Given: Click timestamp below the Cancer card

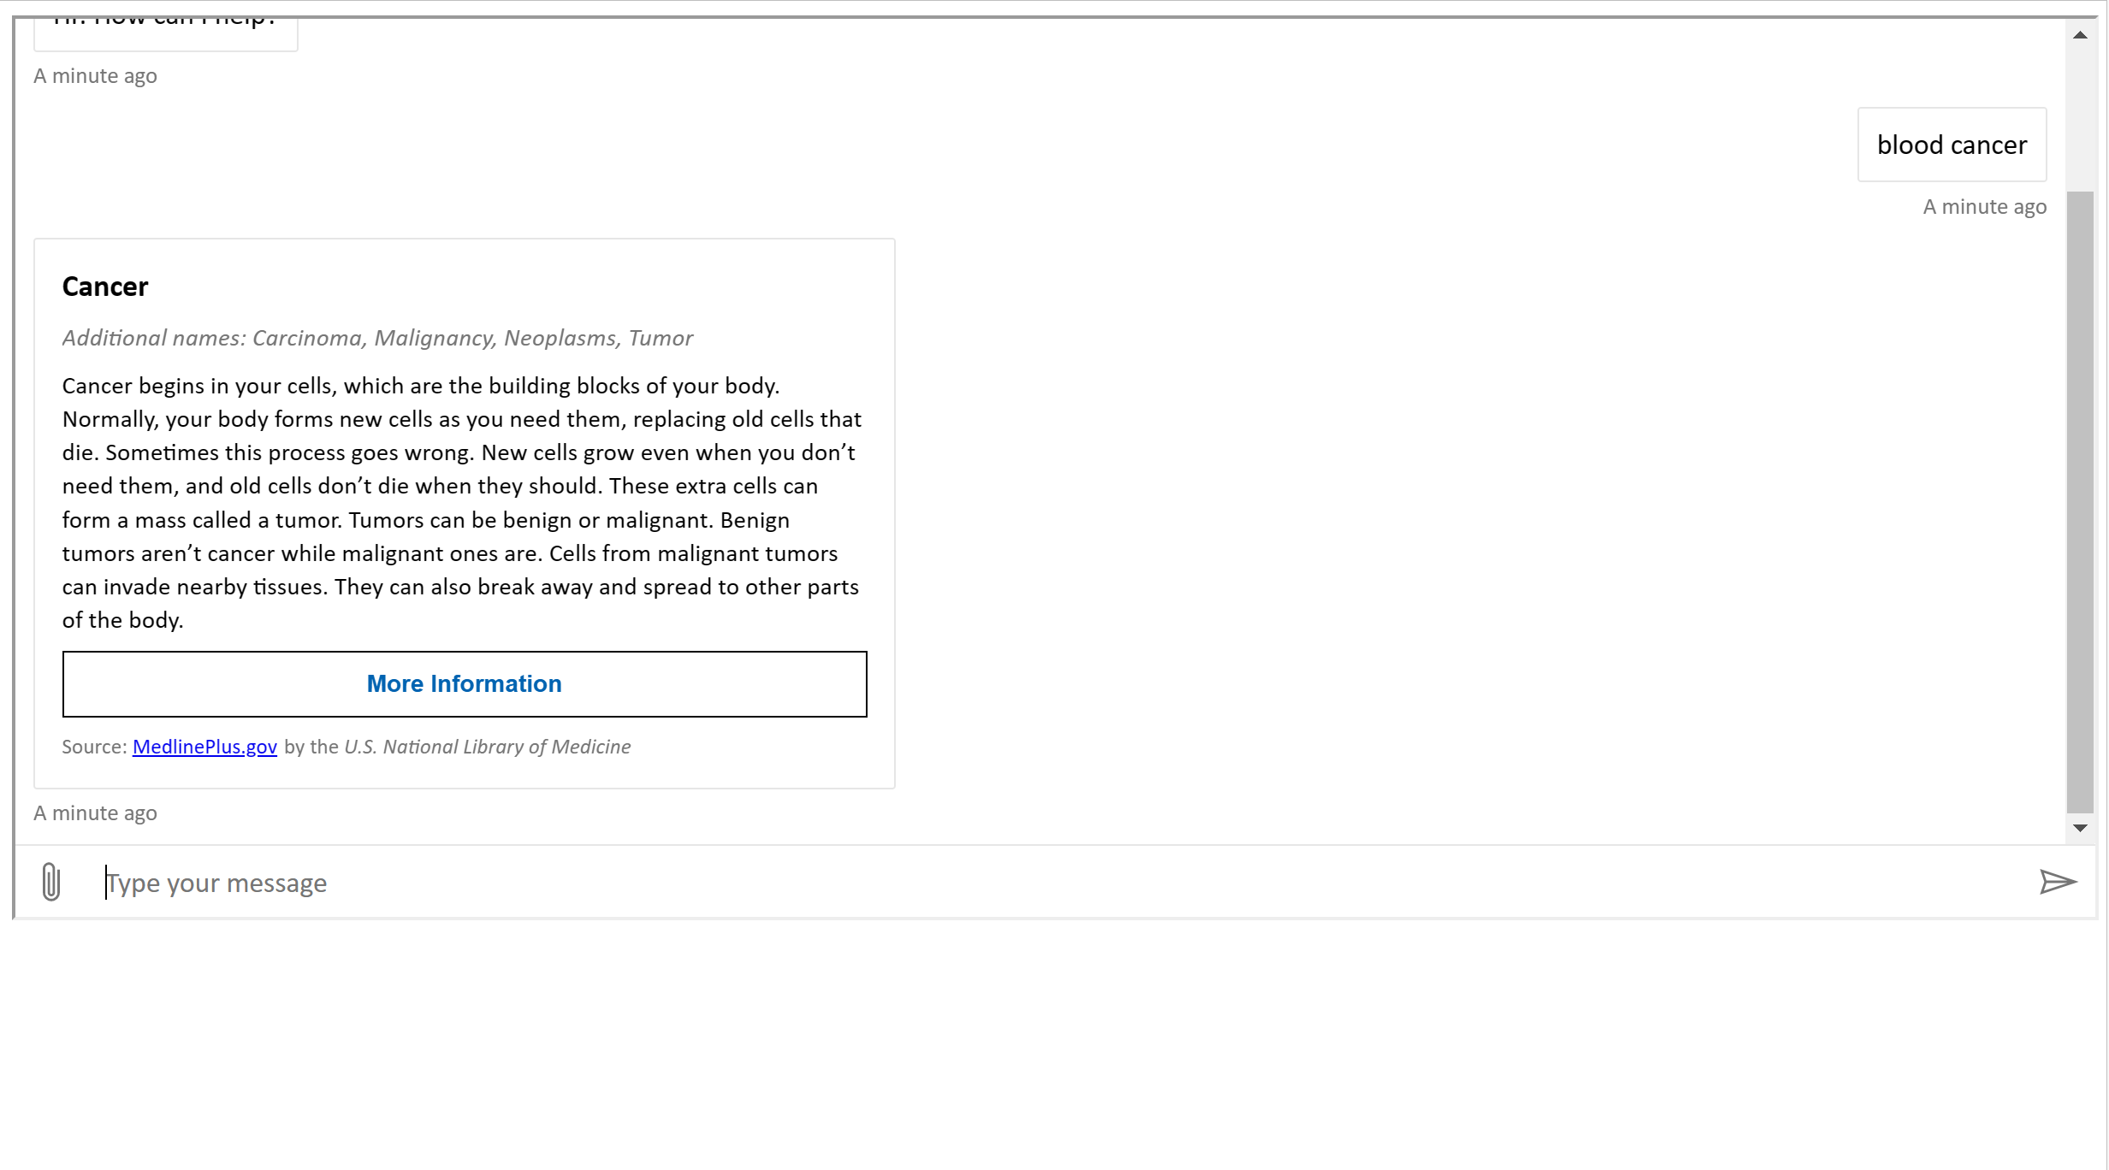Looking at the screenshot, I should click(95, 813).
